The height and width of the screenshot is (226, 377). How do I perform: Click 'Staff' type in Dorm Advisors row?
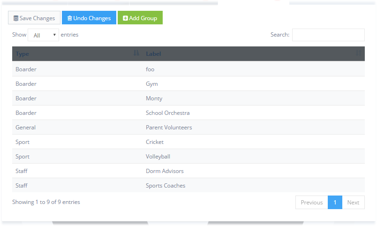tap(77, 171)
